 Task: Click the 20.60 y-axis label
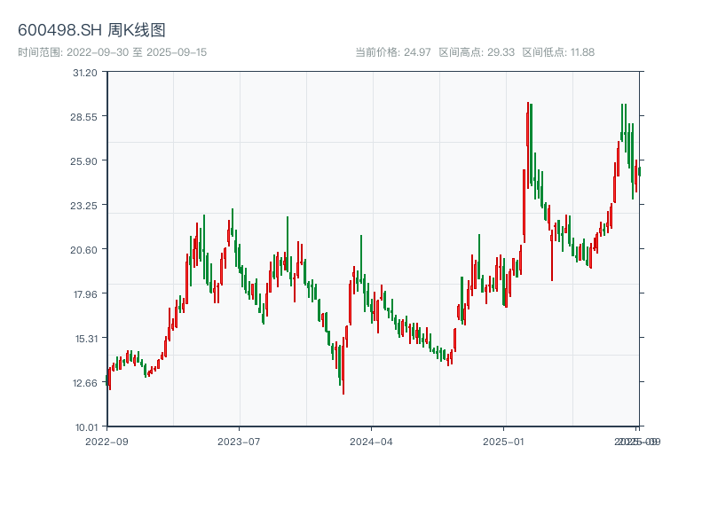coord(83,250)
